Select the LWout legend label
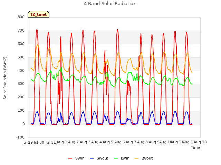 click(147, 158)
